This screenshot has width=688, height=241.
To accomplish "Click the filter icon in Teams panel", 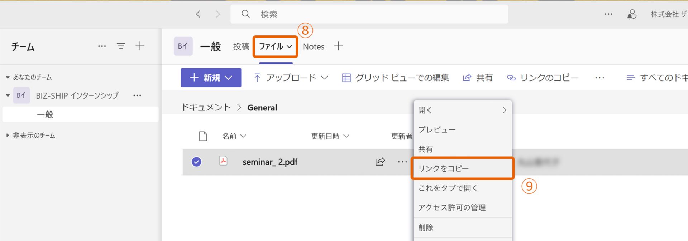I will pos(121,46).
